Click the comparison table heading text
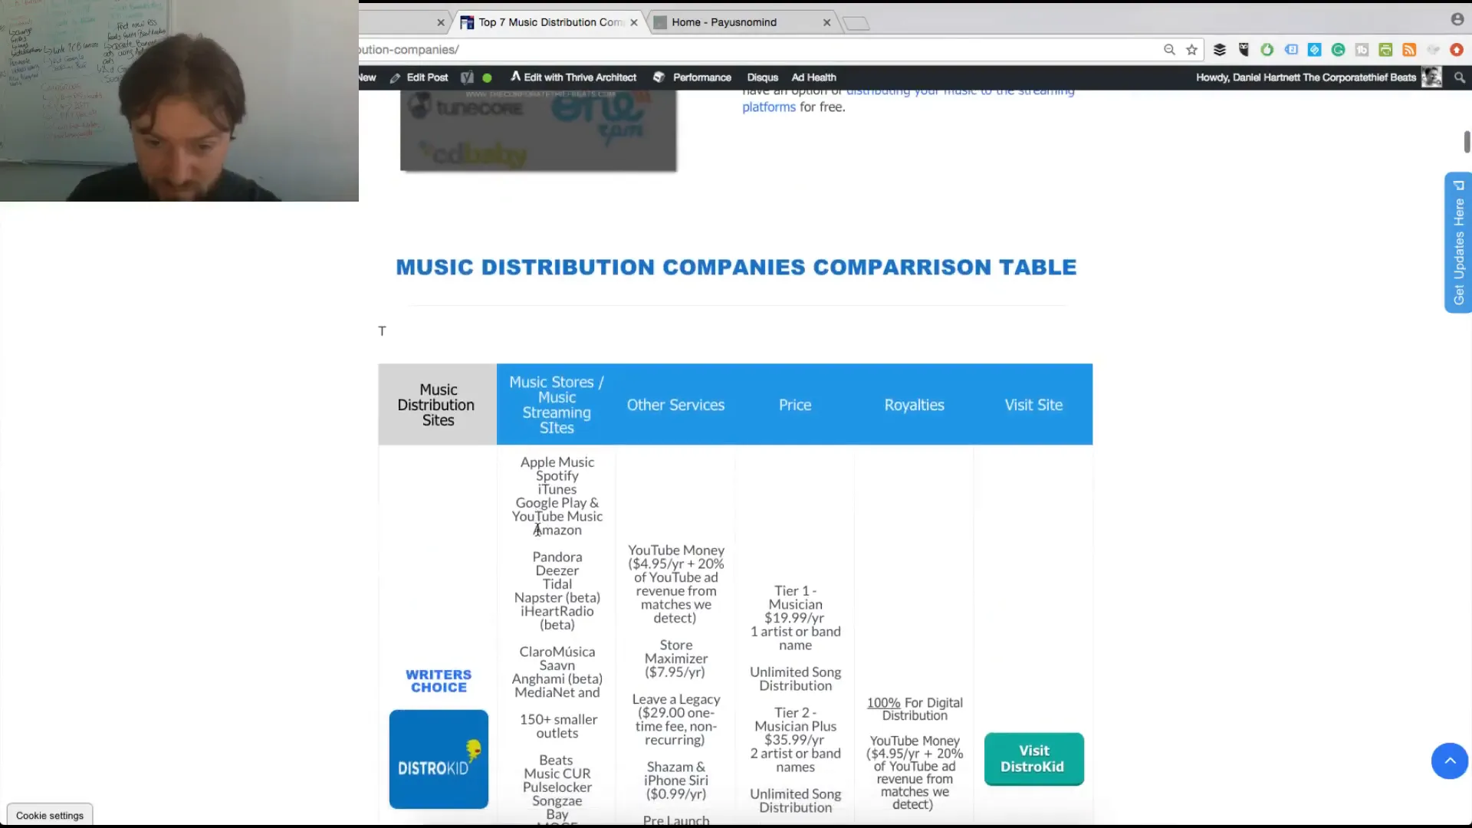This screenshot has width=1472, height=828. pyautogui.click(x=736, y=267)
